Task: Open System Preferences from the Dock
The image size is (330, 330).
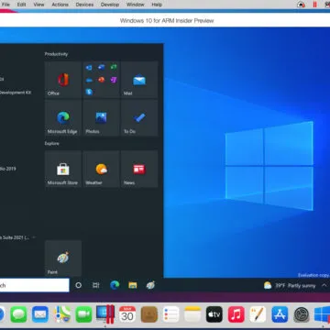Action: point(302,314)
